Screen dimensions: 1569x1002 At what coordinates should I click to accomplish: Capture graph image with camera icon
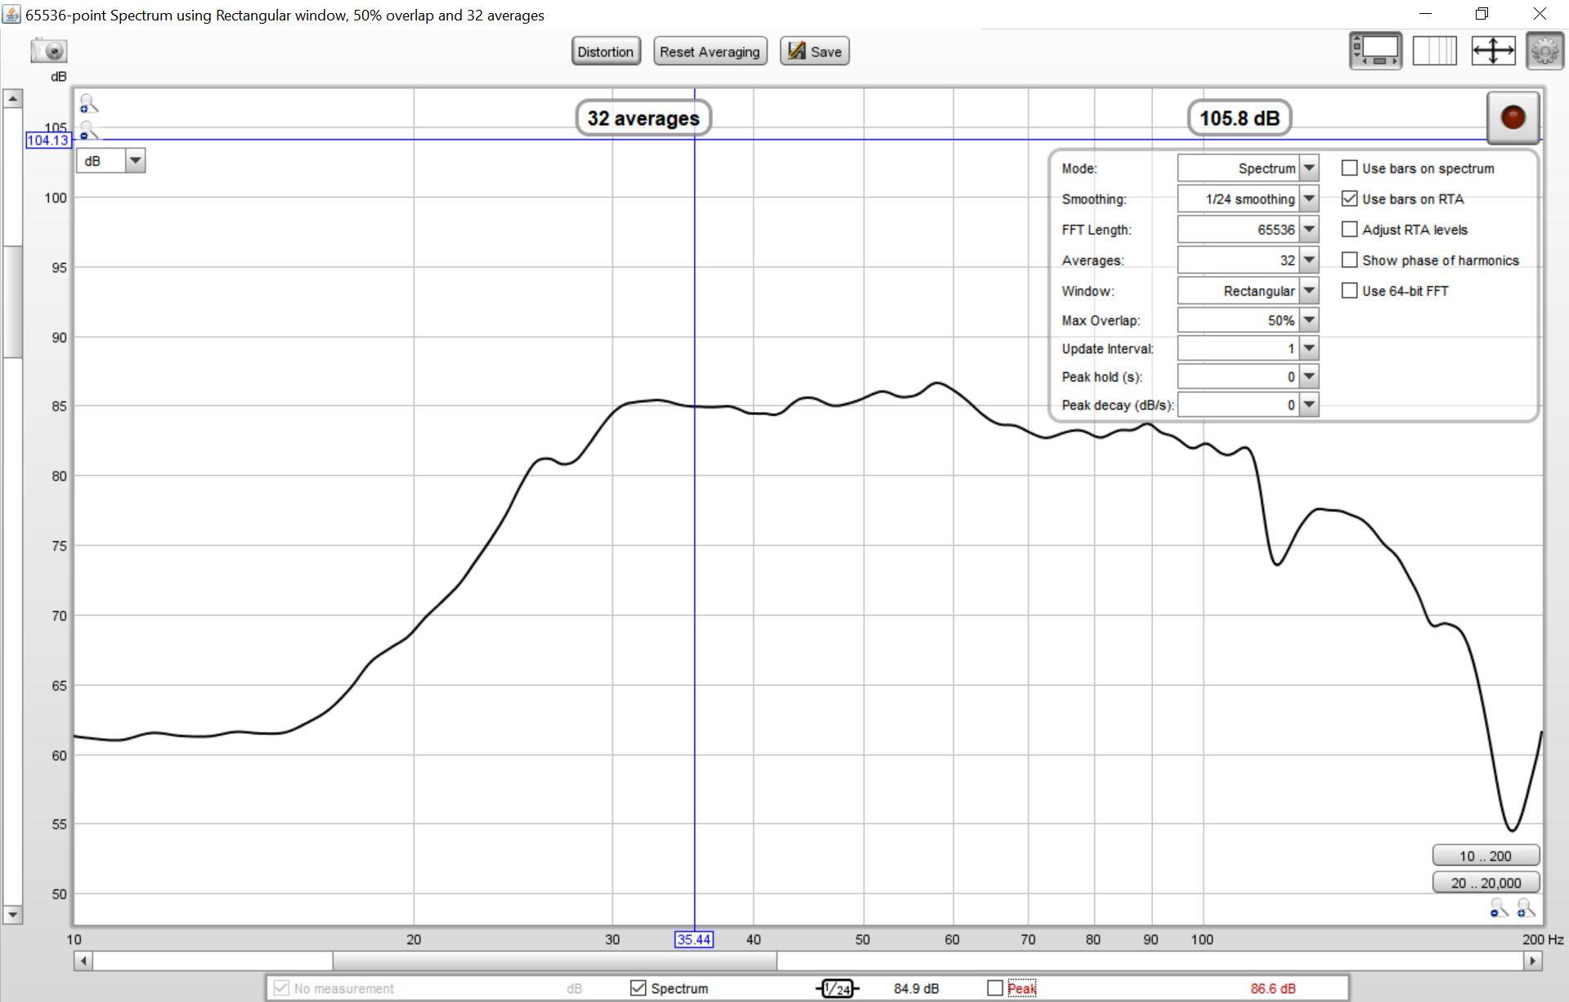[x=49, y=51]
